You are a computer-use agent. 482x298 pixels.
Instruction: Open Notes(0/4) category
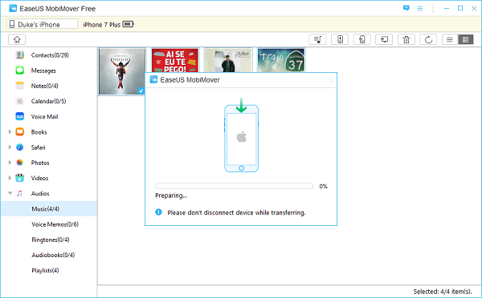pyautogui.click(x=44, y=86)
